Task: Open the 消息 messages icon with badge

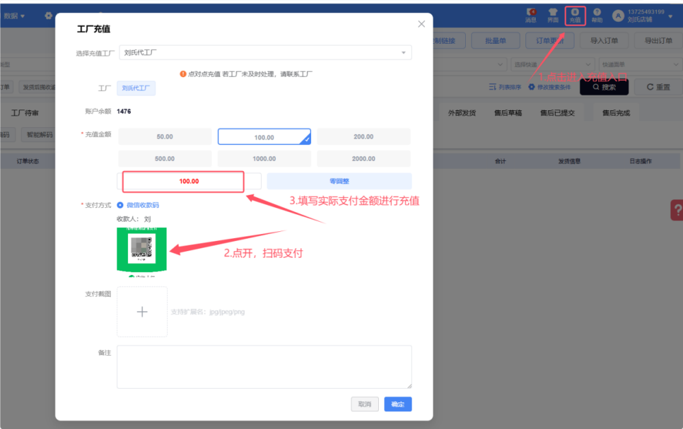Action: coord(531,15)
